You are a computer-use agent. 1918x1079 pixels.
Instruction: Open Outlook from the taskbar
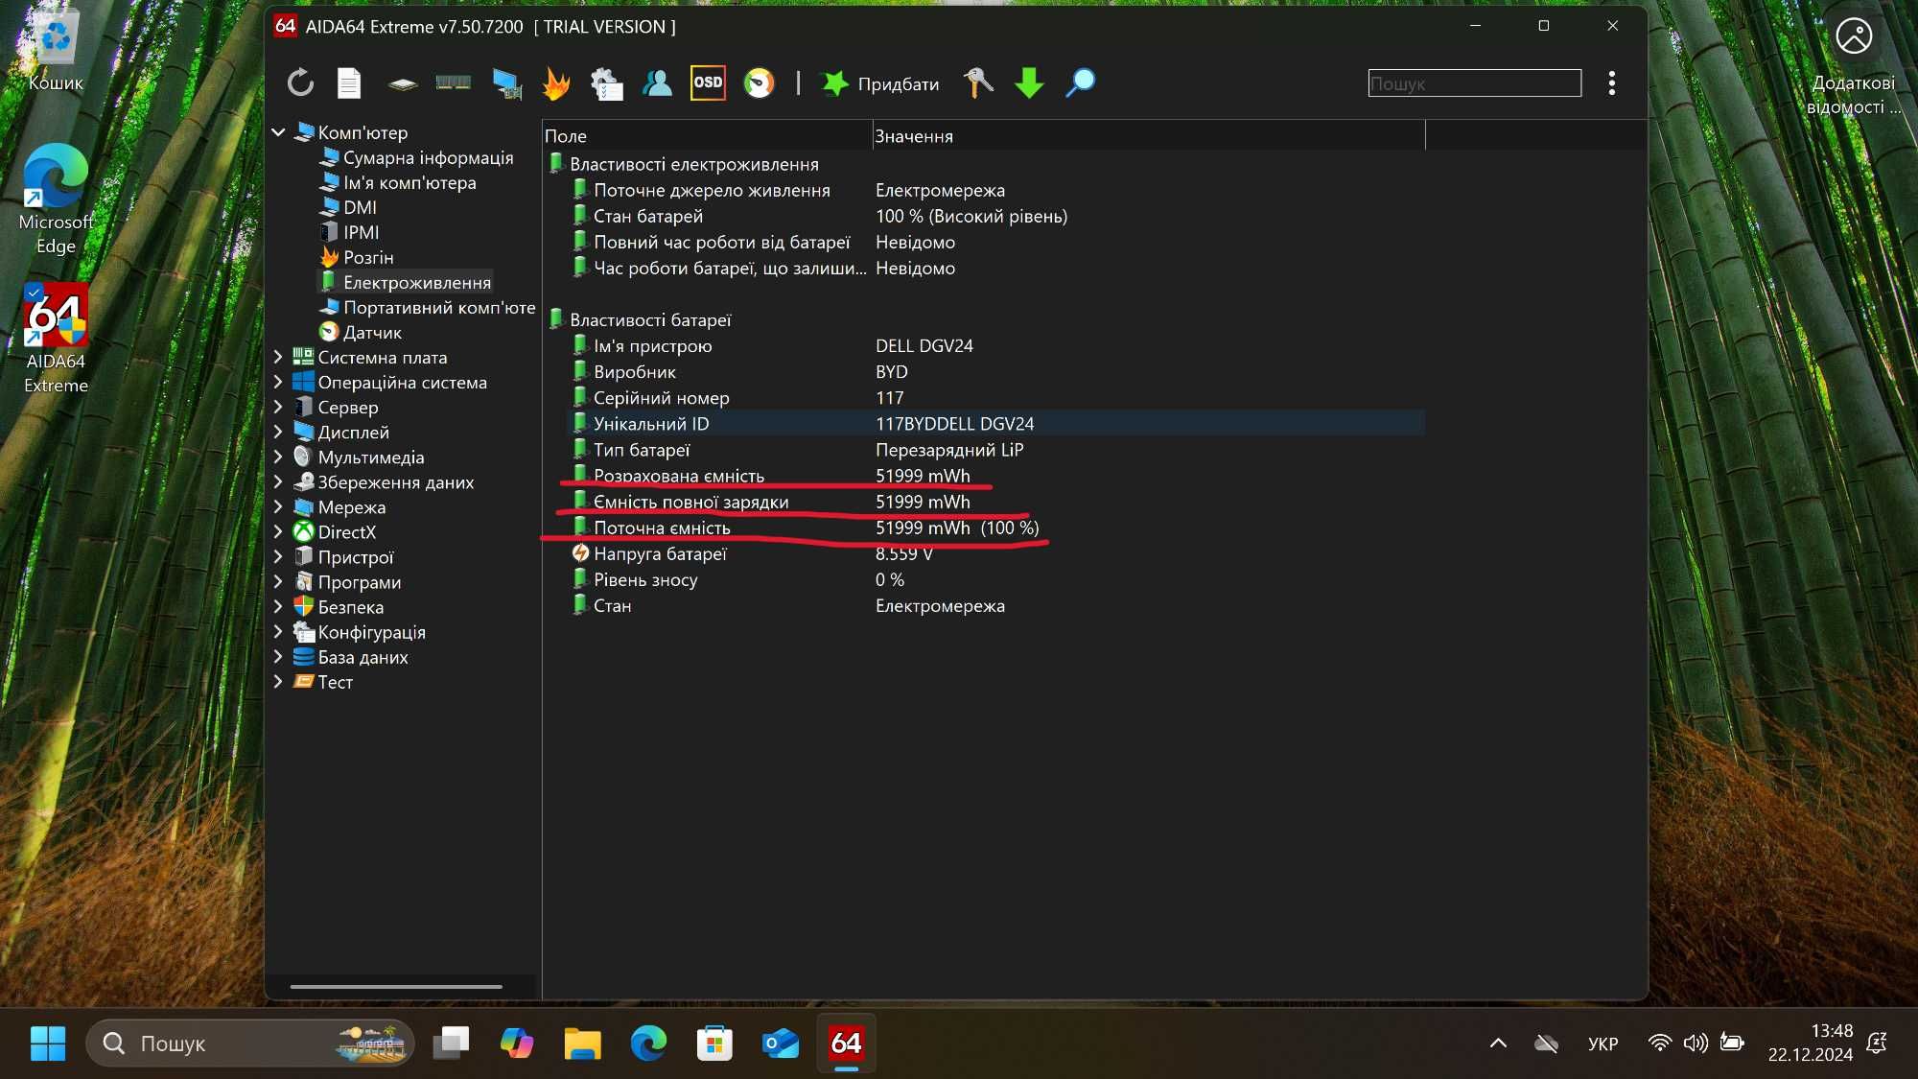point(781,1043)
